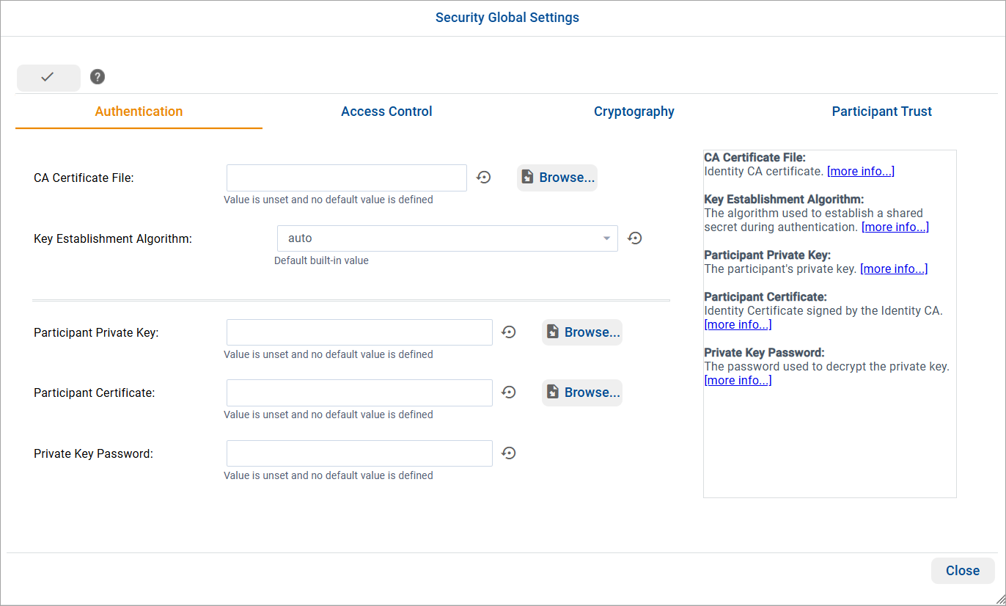1006x606 pixels.
Task: Open more info about CA Certificate File
Action: pyautogui.click(x=860, y=171)
